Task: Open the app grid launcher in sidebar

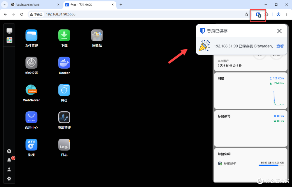Action: coord(9,40)
